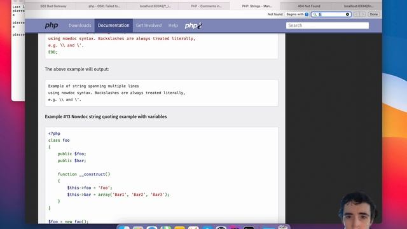
Task: Open the Downloads menu item
Action: (79, 25)
